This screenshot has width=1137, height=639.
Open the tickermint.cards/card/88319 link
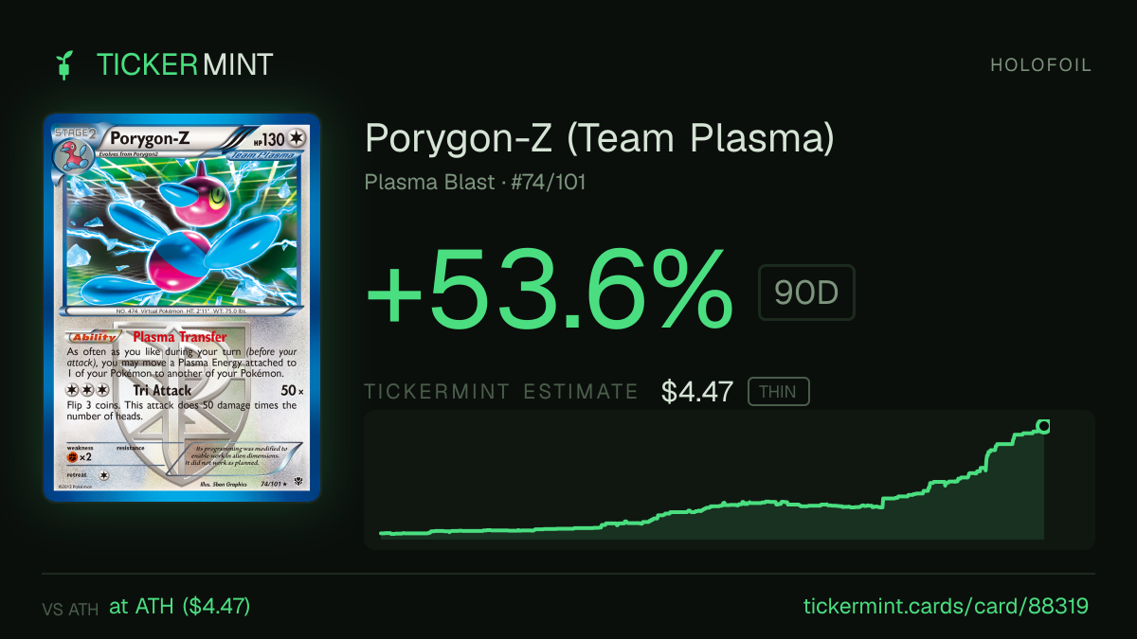946,606
